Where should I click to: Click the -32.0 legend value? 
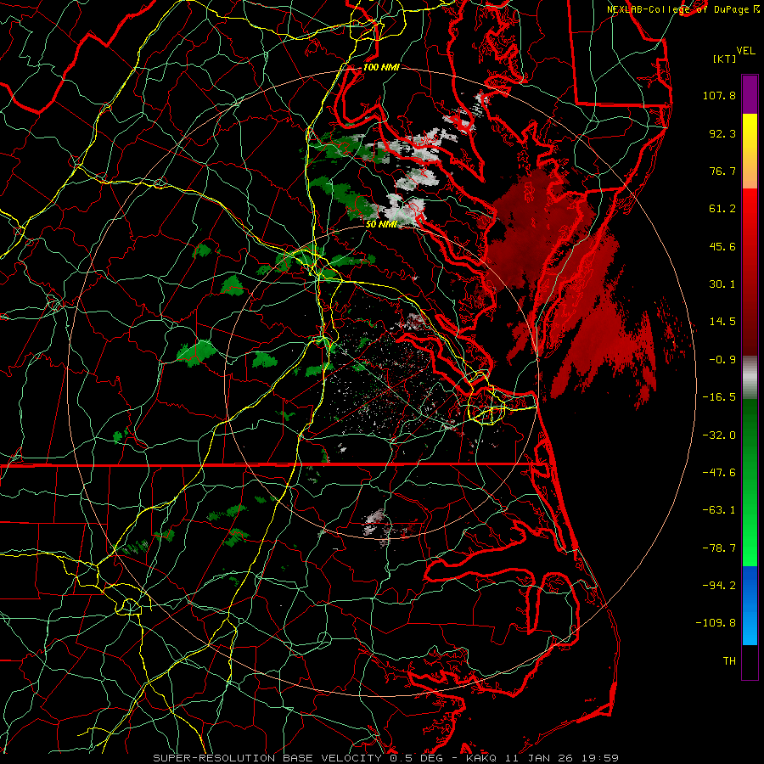coord(719,435)
